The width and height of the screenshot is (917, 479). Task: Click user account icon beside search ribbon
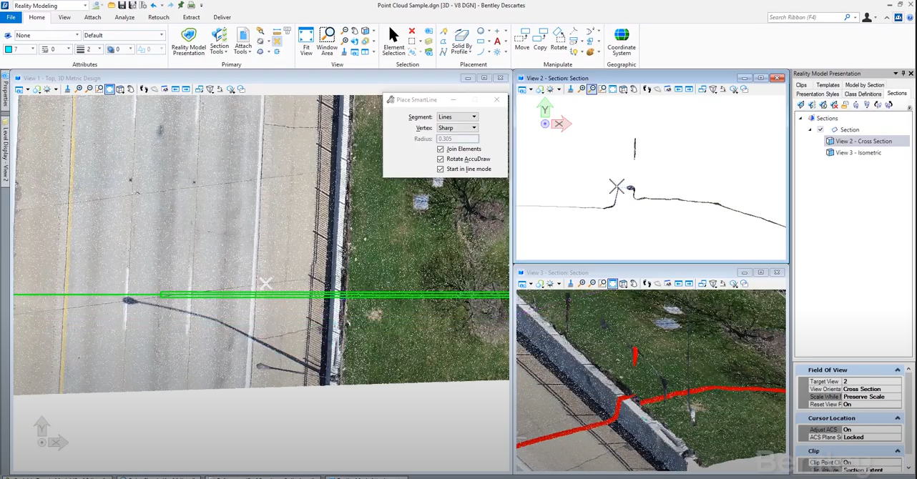867,17
